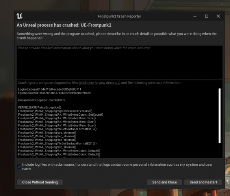This screenshot has width=230, height=196.
Task: Select the EpicAccountId line in summary
Action: [54, 93]
